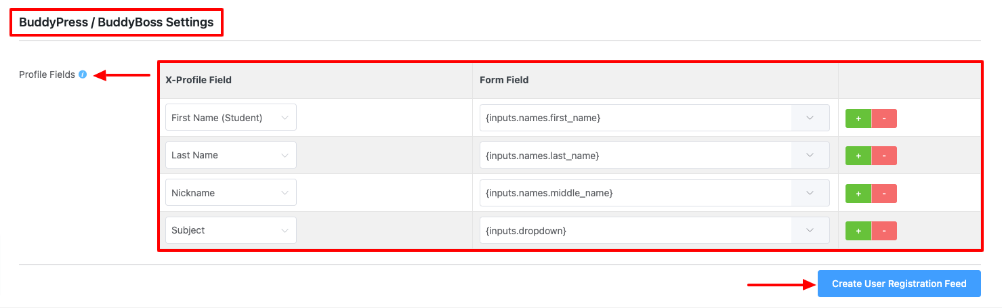This screenshot has height=308, width=1002.
Task: Click Create User Registration Feed button
Action: coord(899,284)
